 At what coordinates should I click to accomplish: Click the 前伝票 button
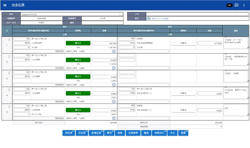click(x=69, y=133)
